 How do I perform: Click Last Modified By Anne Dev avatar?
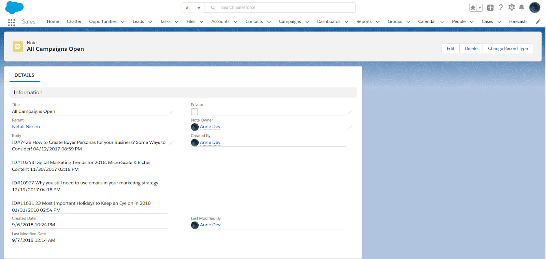195,225
